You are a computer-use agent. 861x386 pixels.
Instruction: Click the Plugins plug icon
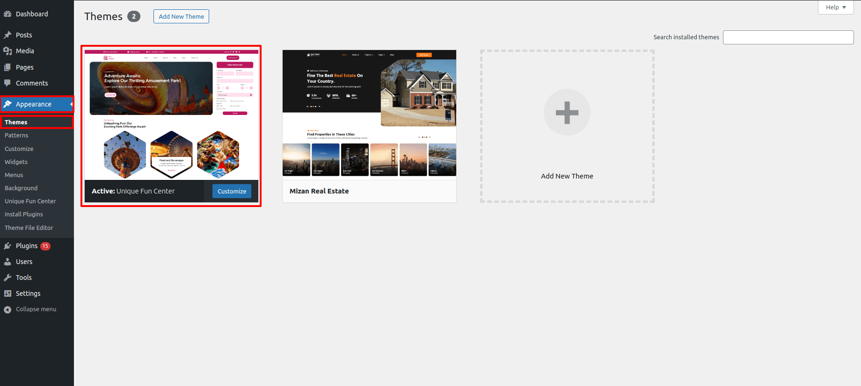[x=7, y=246]
